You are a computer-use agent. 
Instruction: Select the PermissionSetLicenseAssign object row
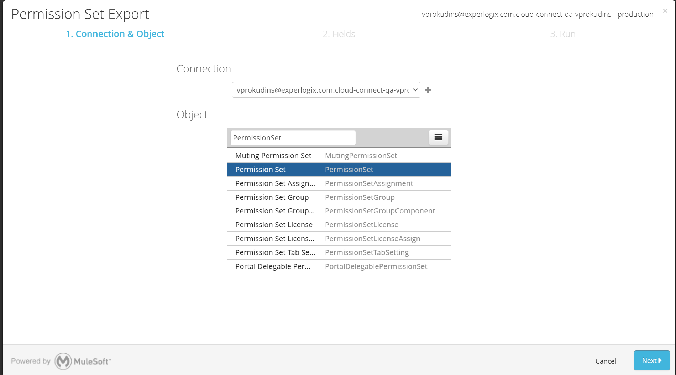pos(339,239)
